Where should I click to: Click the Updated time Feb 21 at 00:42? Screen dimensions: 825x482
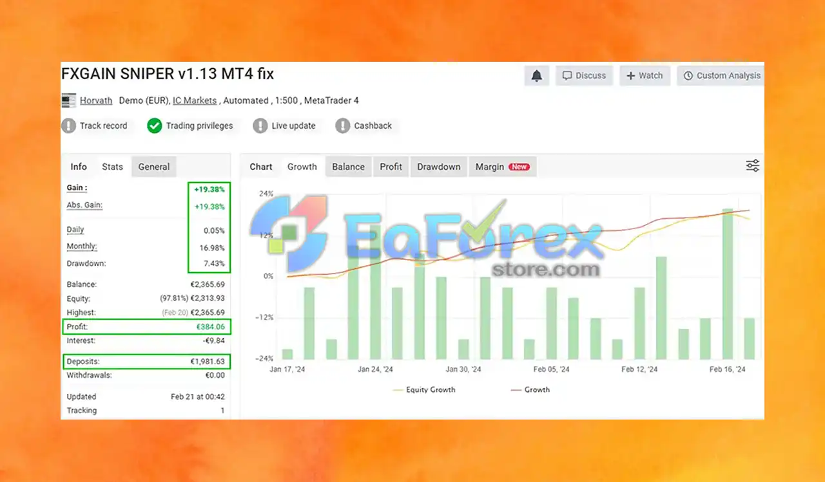(x=198, y=397)
